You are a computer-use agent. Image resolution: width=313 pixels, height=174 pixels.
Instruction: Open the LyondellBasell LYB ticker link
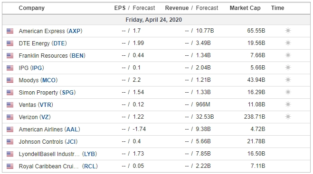pyautogui.click(x=89, y=154)
